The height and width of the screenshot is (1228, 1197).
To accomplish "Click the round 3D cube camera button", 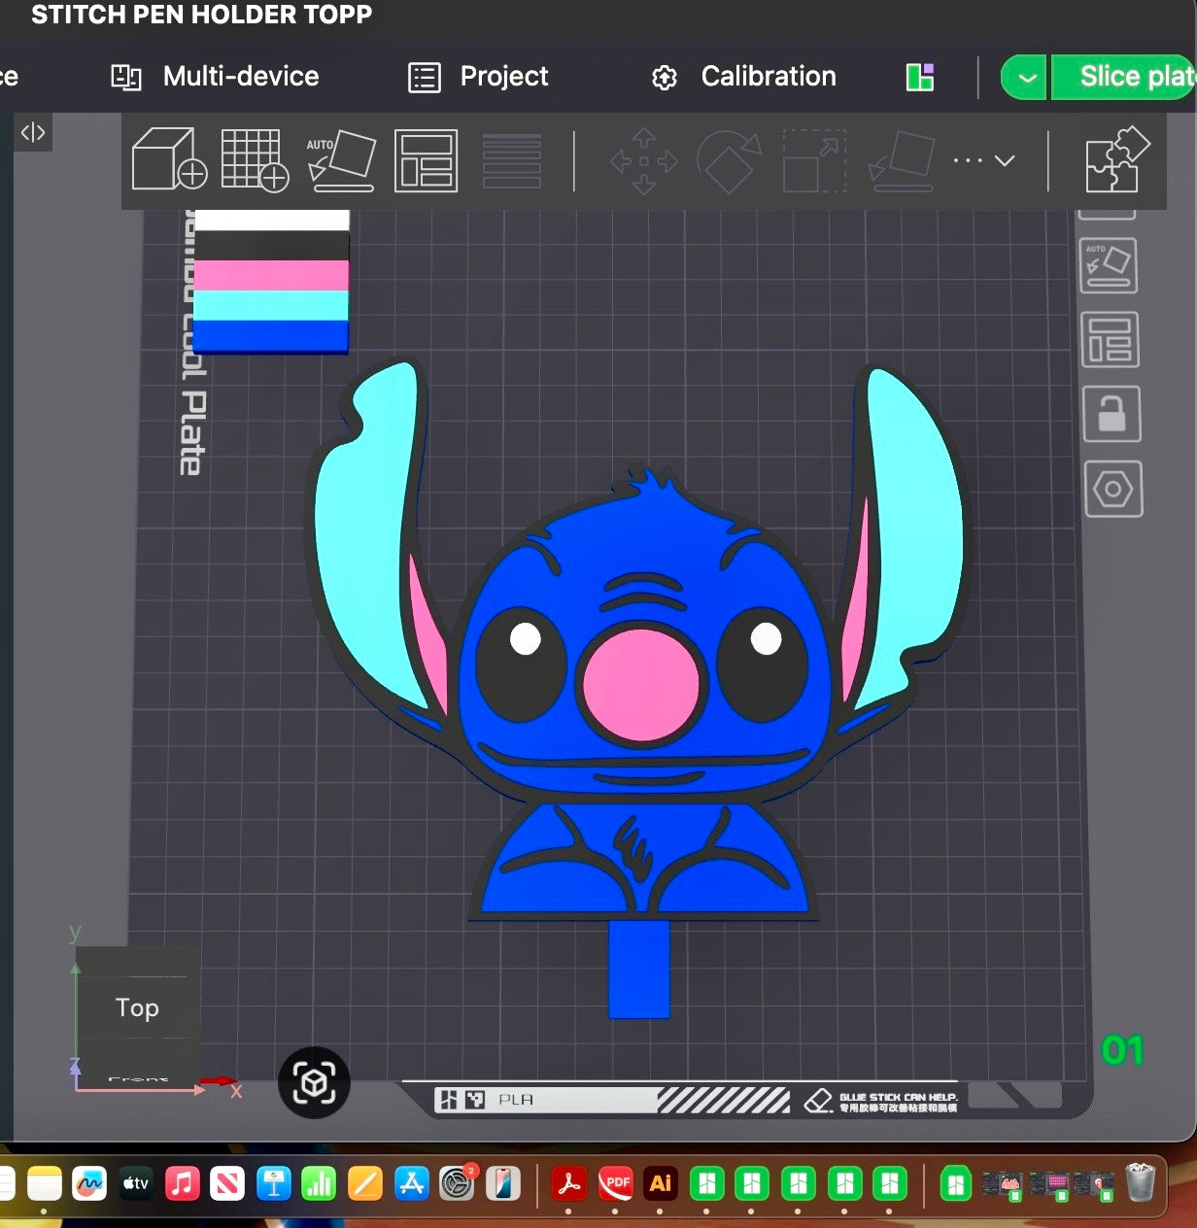I will (x=314, y=1082).
